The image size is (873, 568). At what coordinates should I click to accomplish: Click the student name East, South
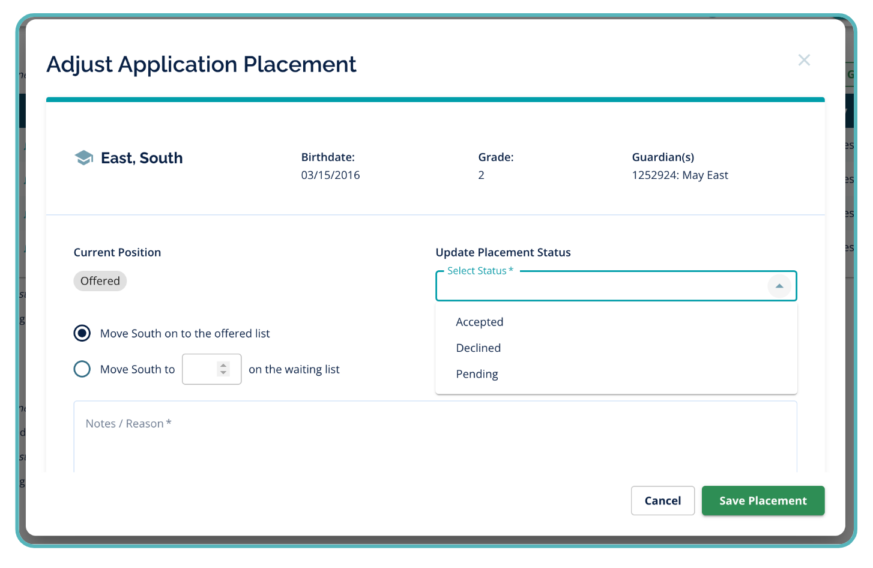point(142,158)
